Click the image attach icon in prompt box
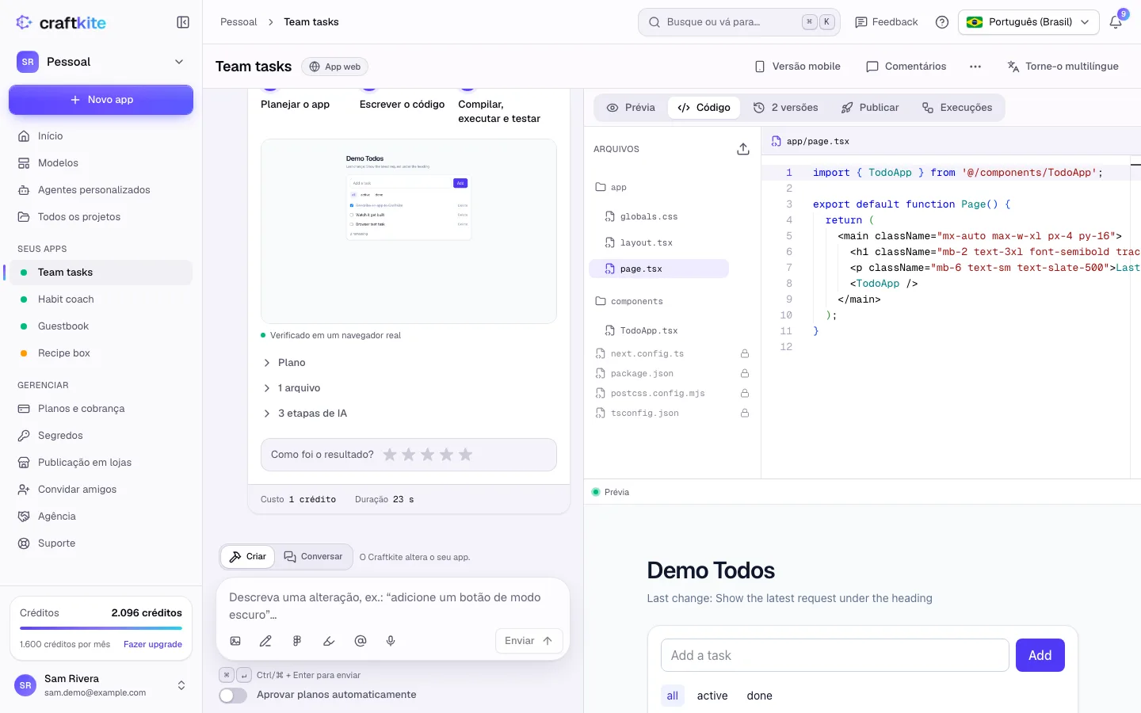The height and width of the screenshot is (713, 1141). (x=235, y=641)
